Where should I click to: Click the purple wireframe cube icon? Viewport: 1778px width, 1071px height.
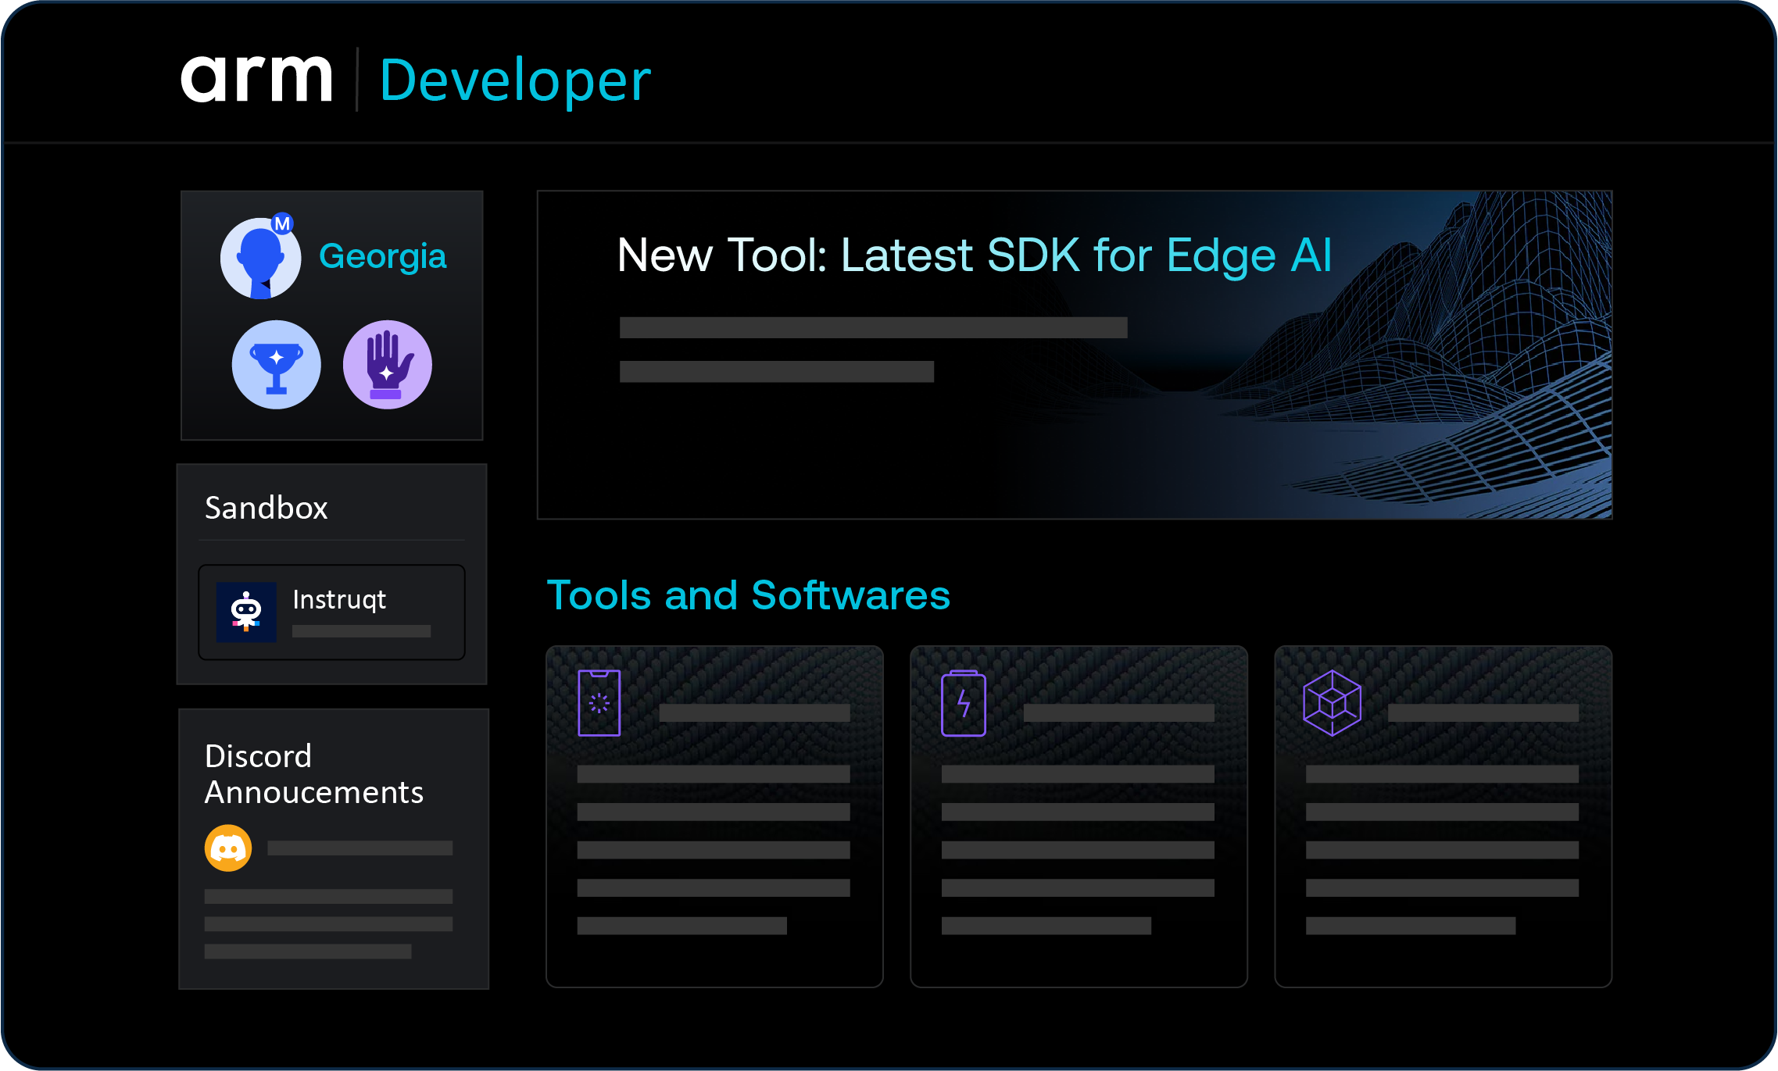click(1332, 703)
